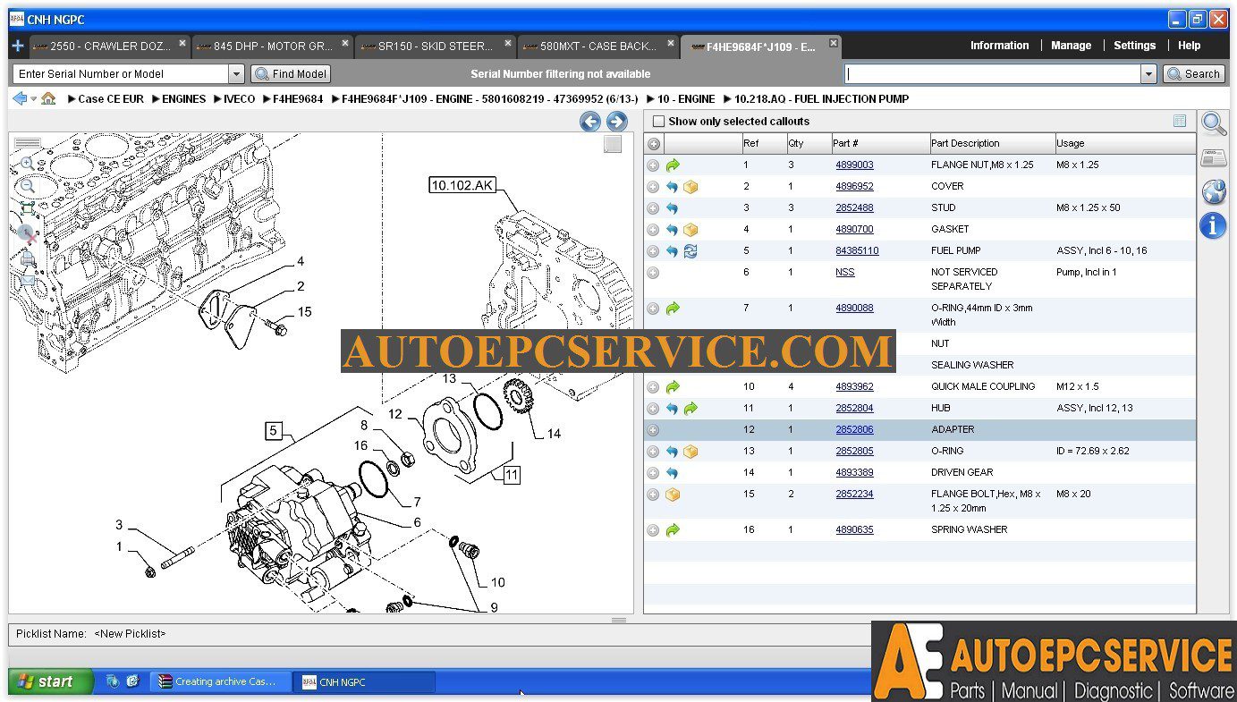This screenshot has width=1237, height=702.
Task: Open part number 2852806 link
Action: [854, 430]
